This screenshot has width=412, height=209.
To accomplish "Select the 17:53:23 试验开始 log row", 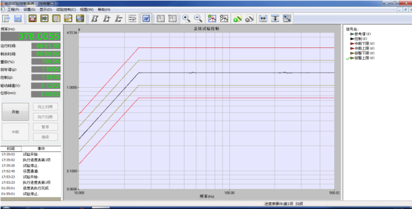I will 31,177.
